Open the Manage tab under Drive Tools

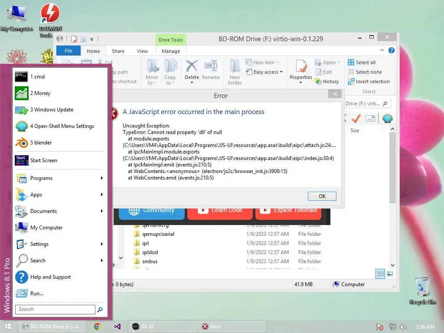[x=171, y=51]
